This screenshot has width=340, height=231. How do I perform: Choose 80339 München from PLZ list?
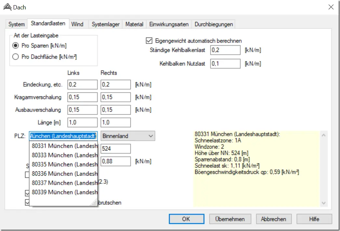[x=63, y=192]
